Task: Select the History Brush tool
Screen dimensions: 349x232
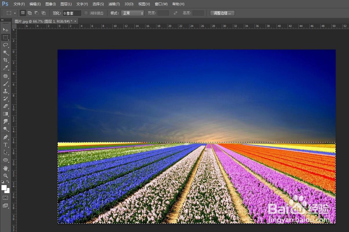Action: [6, 99]
